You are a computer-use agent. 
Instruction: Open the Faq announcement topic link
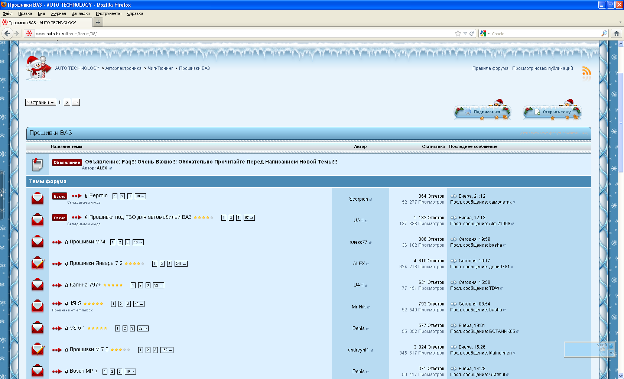point(211,162)
